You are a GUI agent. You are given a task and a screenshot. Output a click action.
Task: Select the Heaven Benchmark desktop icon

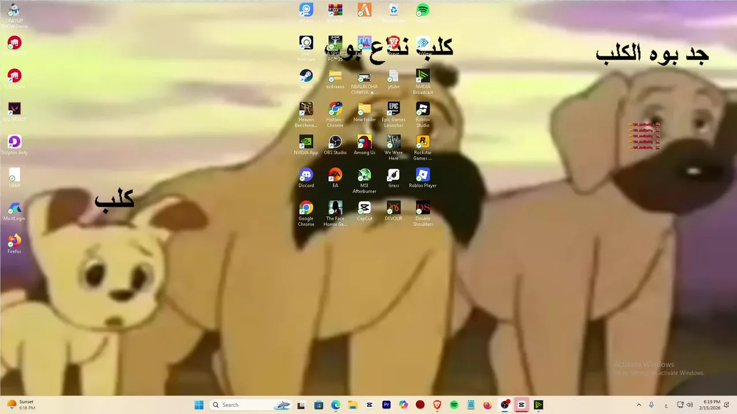point(306,115)
